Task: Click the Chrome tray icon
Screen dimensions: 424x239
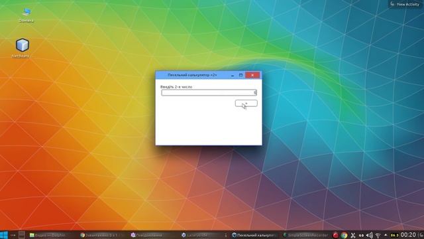Action: point(344,235)
